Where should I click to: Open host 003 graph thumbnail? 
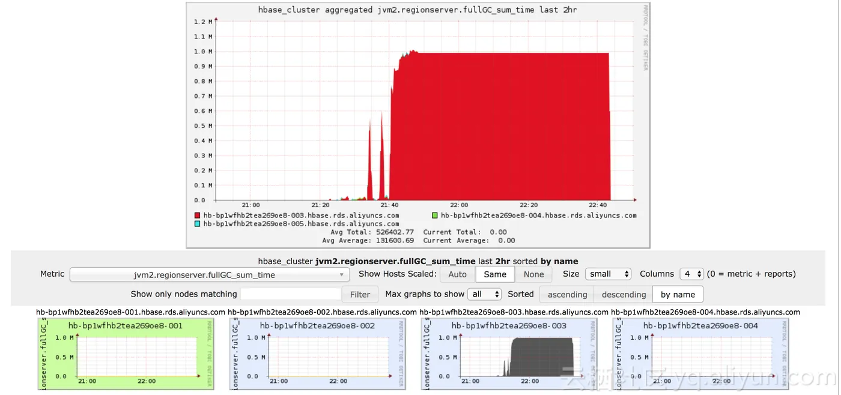(509, 354)
